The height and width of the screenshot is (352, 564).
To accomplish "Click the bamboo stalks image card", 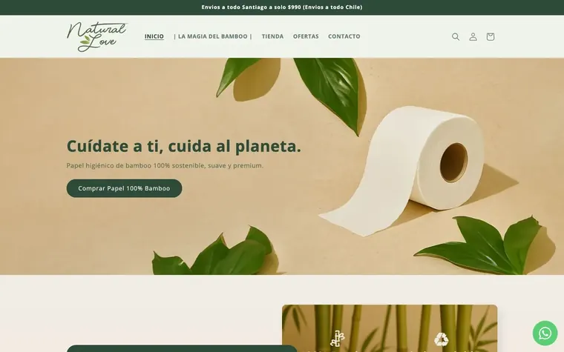I will (x=390, y=328).
